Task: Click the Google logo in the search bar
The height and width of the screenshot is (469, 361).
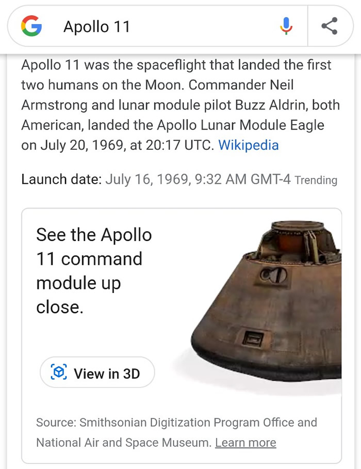Action: click(32, 27)
